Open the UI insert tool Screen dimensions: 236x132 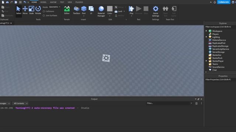(x=91, y=10)
